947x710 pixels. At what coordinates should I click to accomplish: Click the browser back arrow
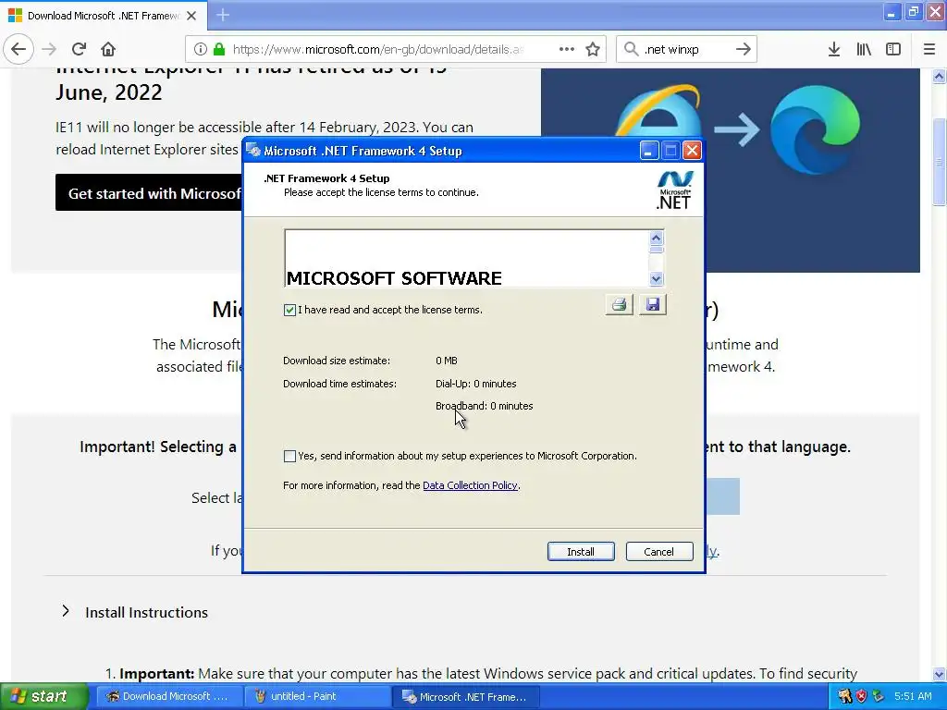point(18,50)
